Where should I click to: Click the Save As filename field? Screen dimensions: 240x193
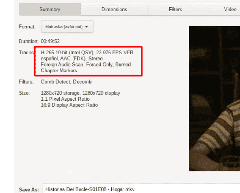pos(141,188)
